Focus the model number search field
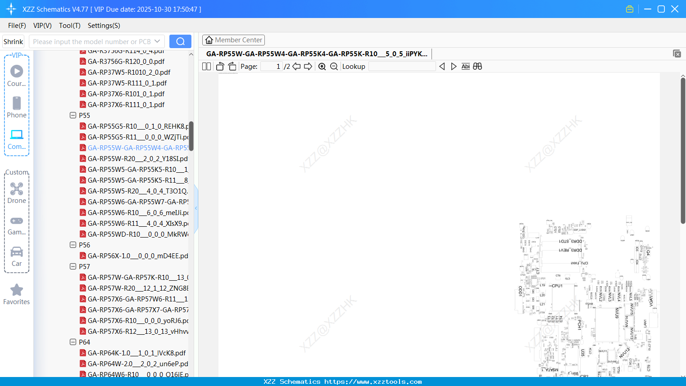This screenshot has height=386, width=686. click(91, 41)
